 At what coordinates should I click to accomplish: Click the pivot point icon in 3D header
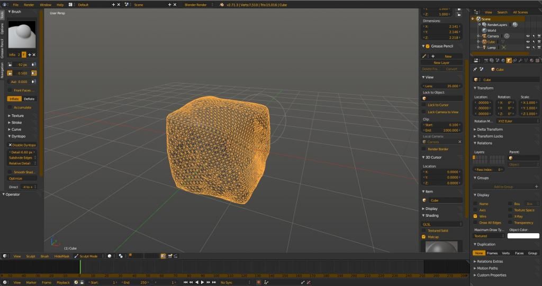[x=121, y=256]
